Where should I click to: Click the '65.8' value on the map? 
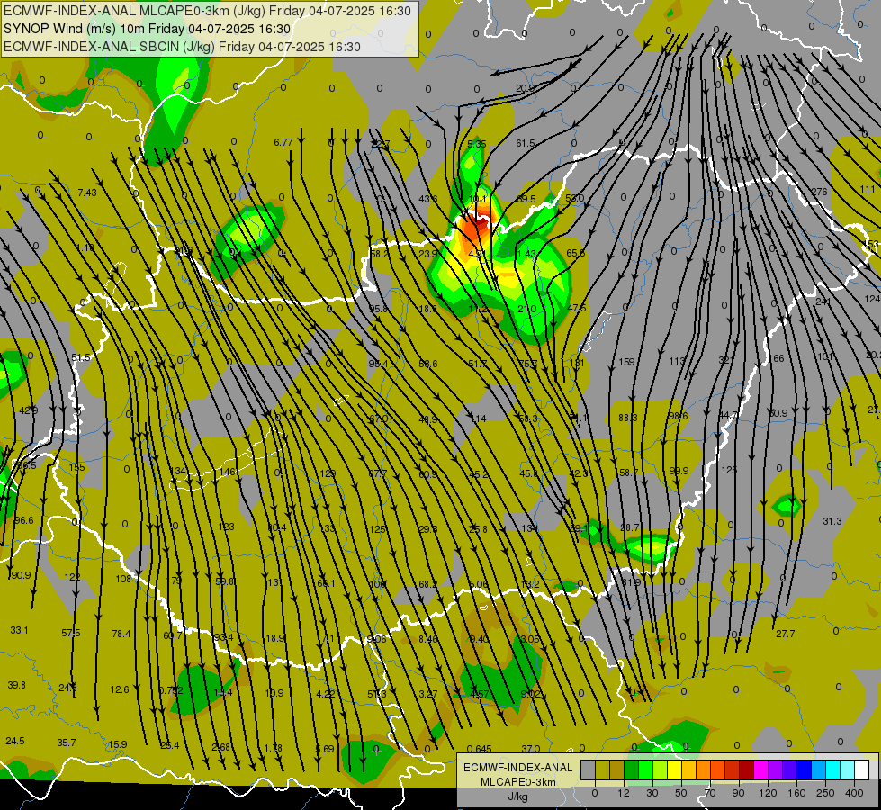tap(576, 253)
